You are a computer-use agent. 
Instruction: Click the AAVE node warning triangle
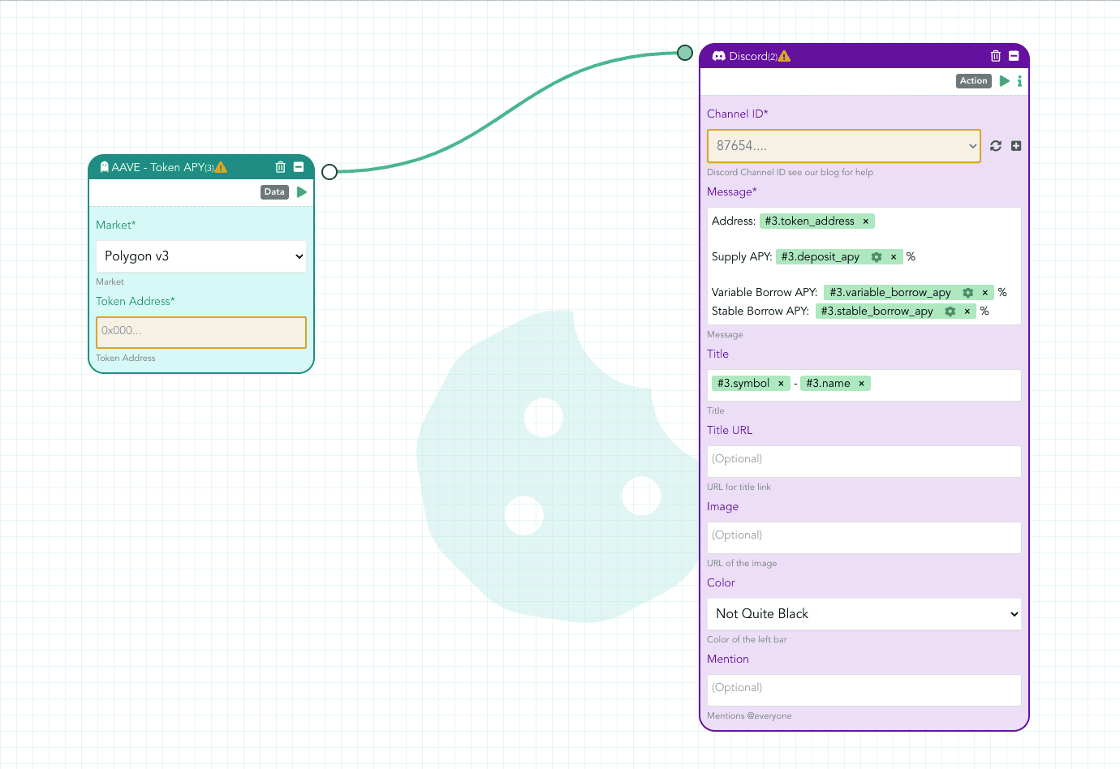[221, 167]
